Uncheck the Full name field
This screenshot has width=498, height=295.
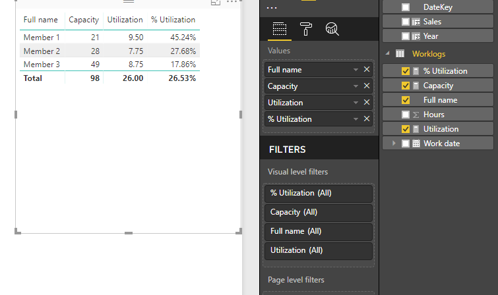(406, 100)
